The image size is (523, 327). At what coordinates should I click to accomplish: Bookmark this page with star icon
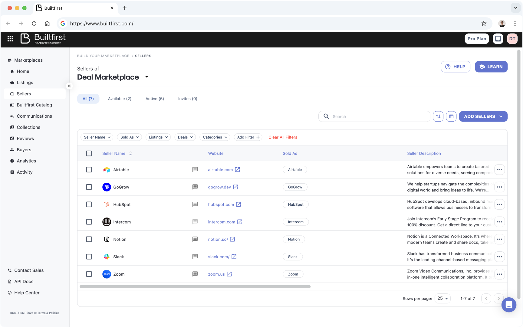(x=484, y=24)
